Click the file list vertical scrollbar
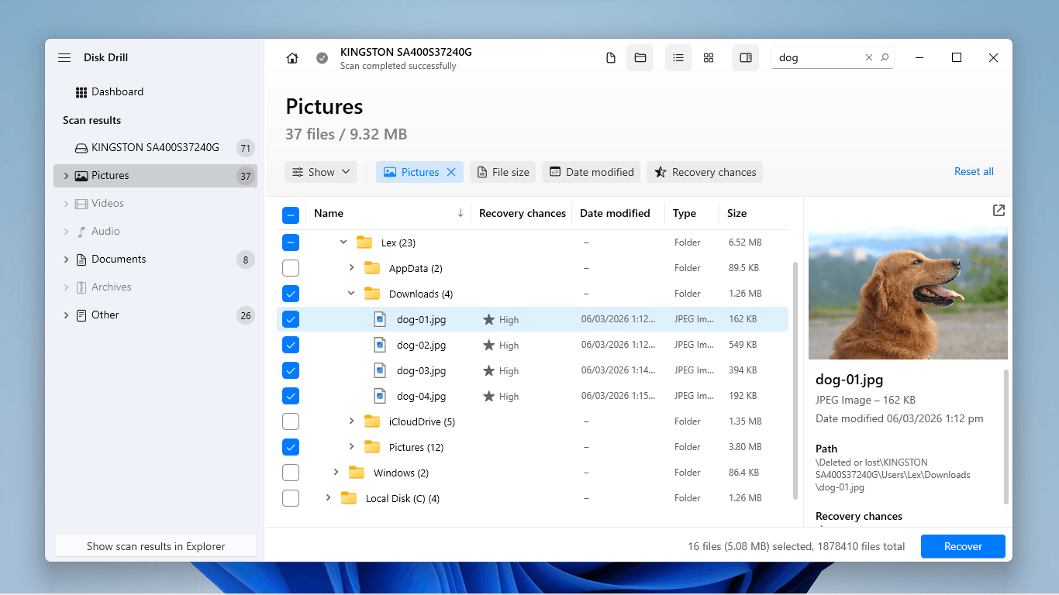Viewport: 1059px width, 595px height. pyautogui.click(x=794, y=380)
